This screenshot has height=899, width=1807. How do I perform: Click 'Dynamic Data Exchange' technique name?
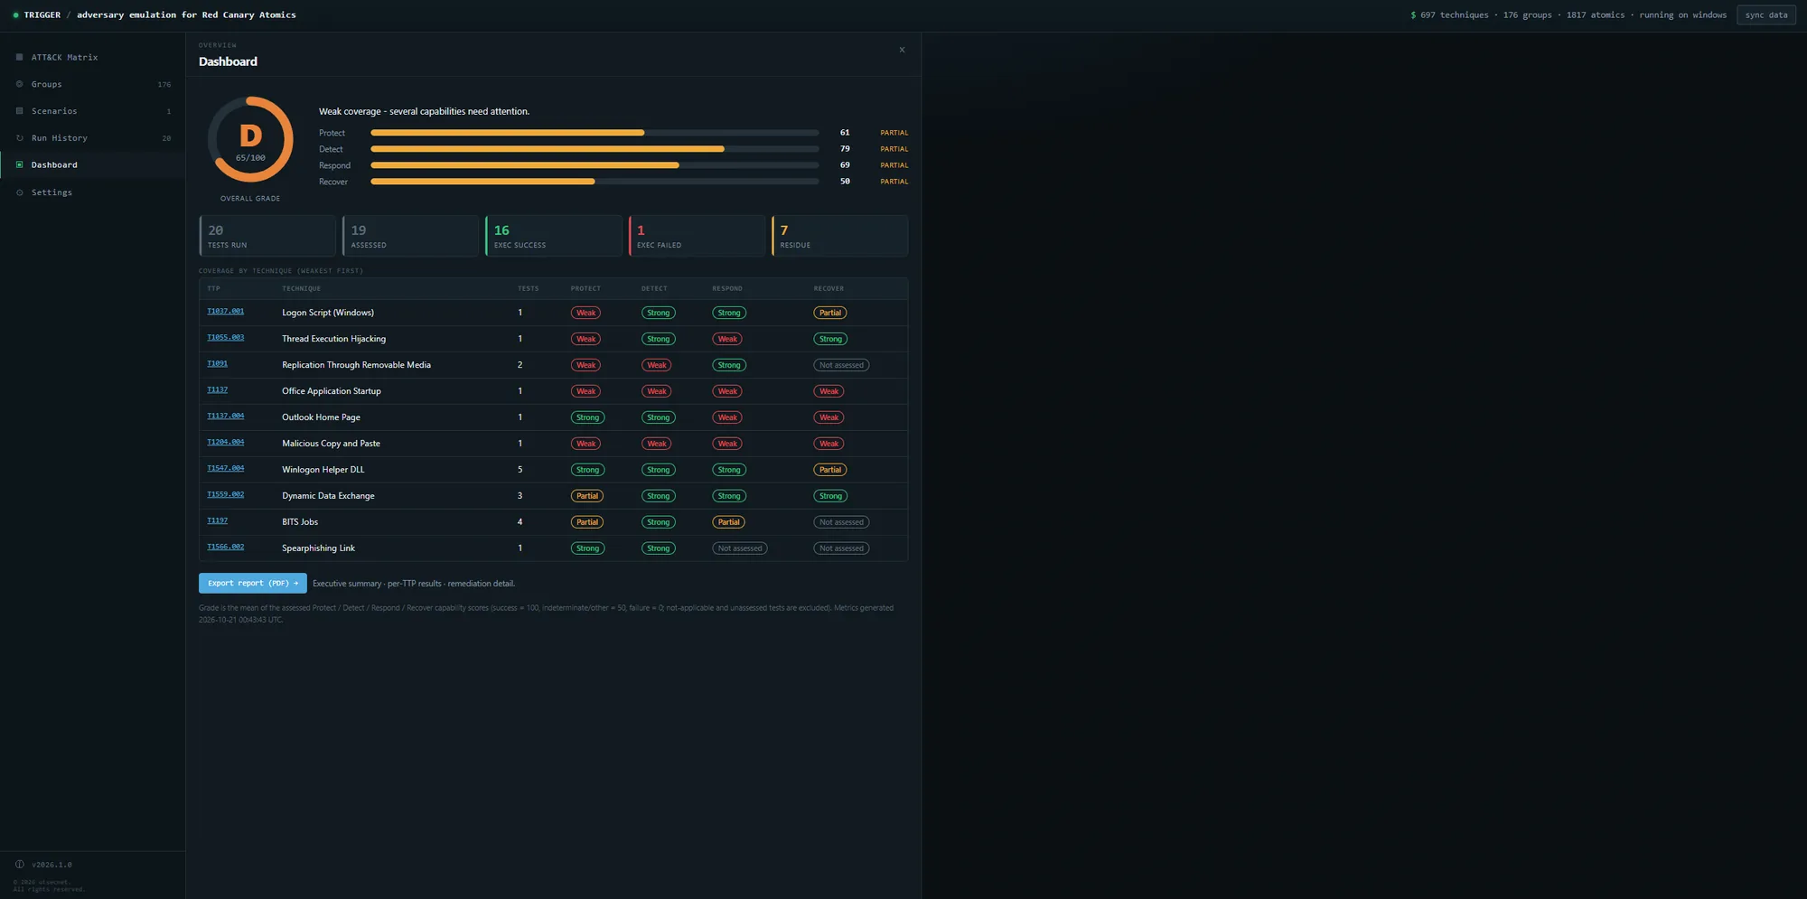click(x=328, y=496)
